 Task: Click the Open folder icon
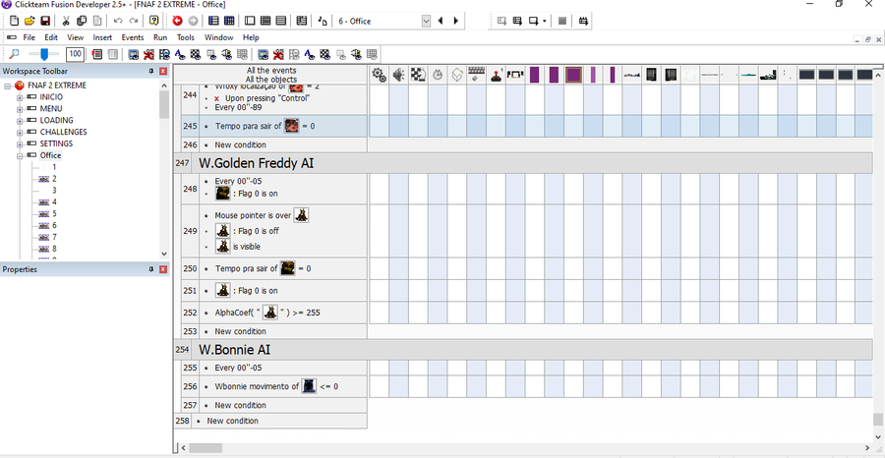tap(29, 21)
